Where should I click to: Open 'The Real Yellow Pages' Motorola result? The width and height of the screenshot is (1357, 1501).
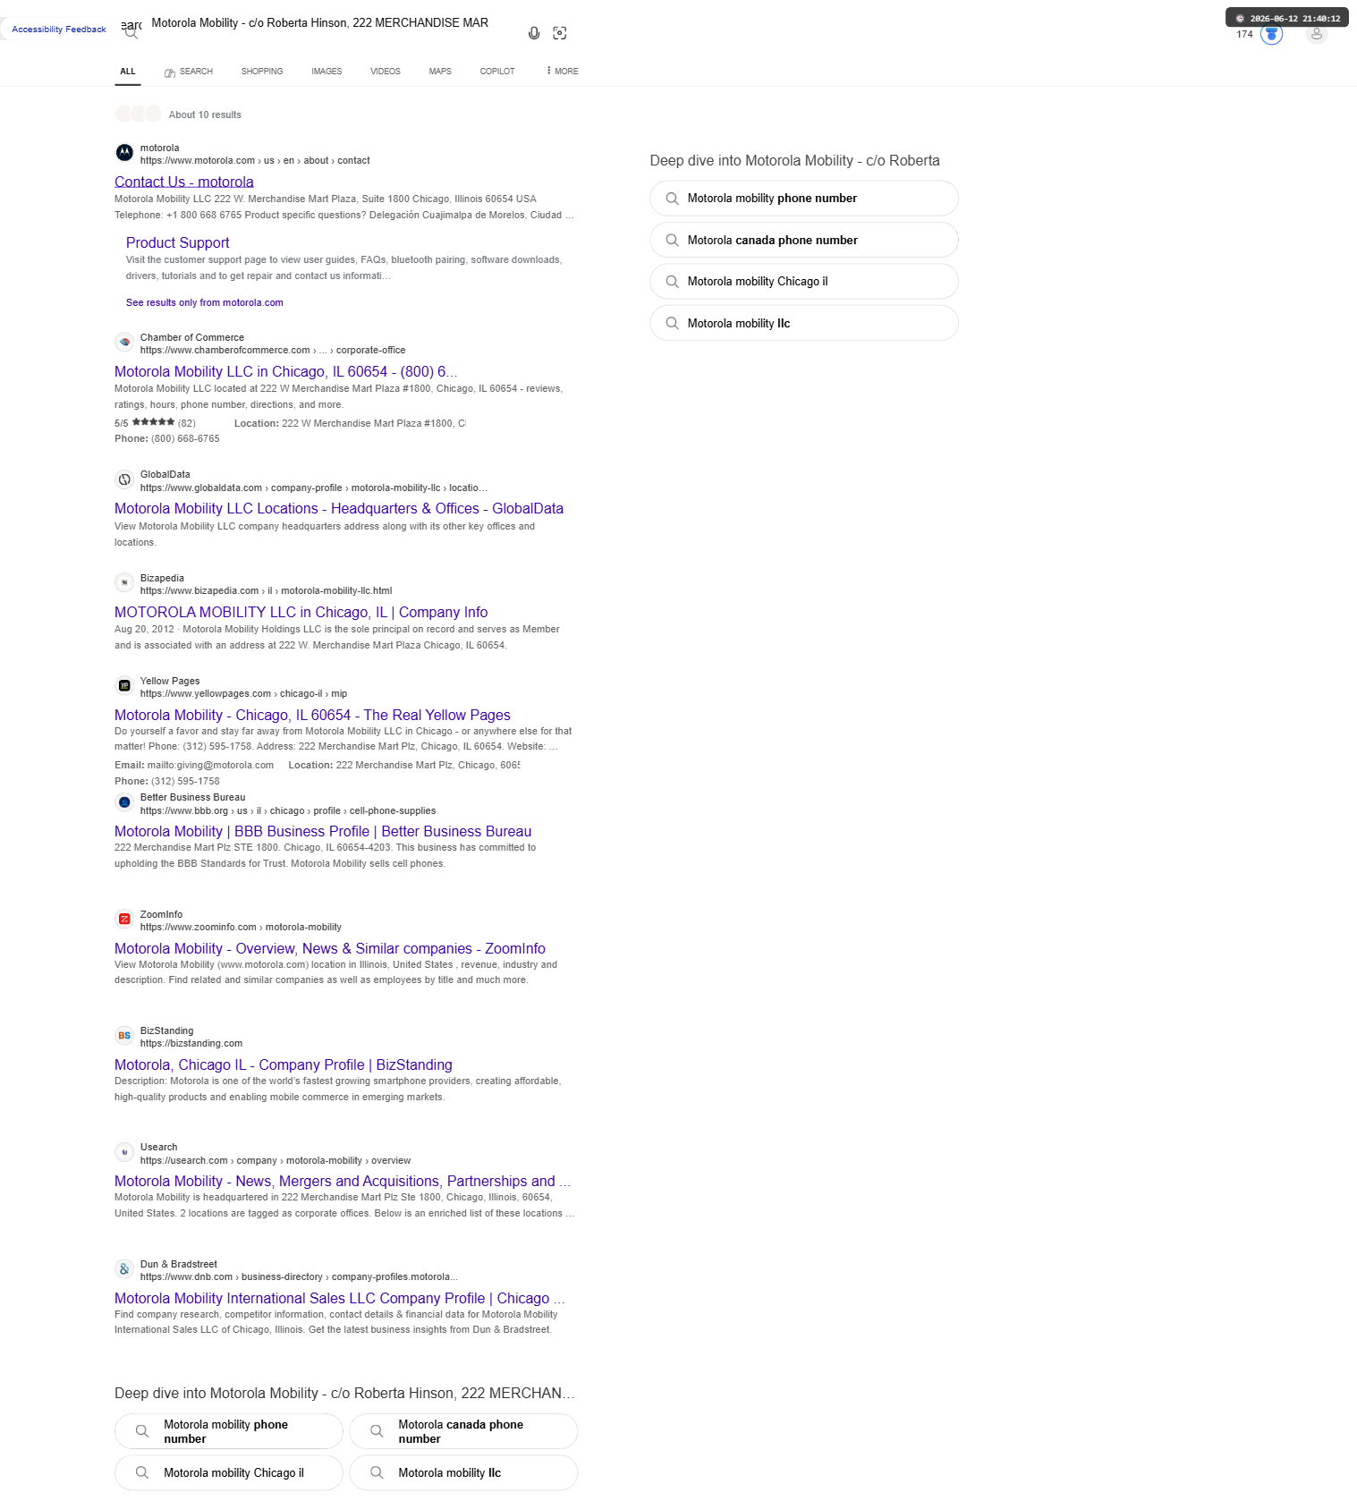[313, 715]
